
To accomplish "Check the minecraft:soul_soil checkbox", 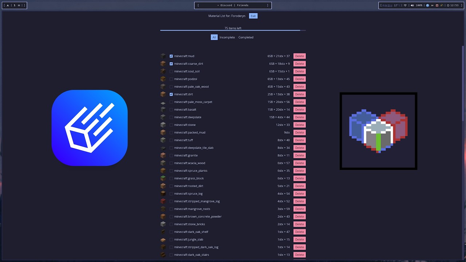I will pos(171,71).
